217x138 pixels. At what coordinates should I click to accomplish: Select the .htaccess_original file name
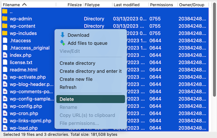point(30,48)
